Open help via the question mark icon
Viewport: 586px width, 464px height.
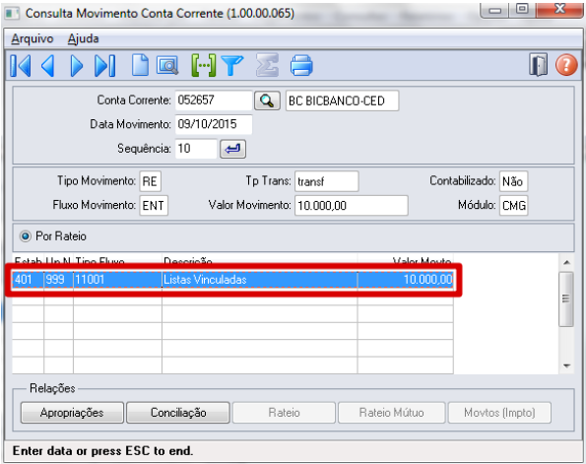pos(566,65)
